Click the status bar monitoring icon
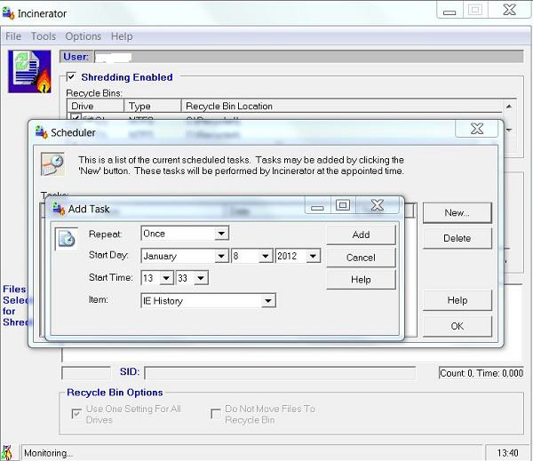533x461 pixels. coord(10,451)
